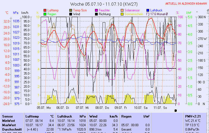The width and height of the screenshot is (209, 133).
Task: Click the AKTUELL IN ALDINGEN 654mNN text
Action: (187, 3)
